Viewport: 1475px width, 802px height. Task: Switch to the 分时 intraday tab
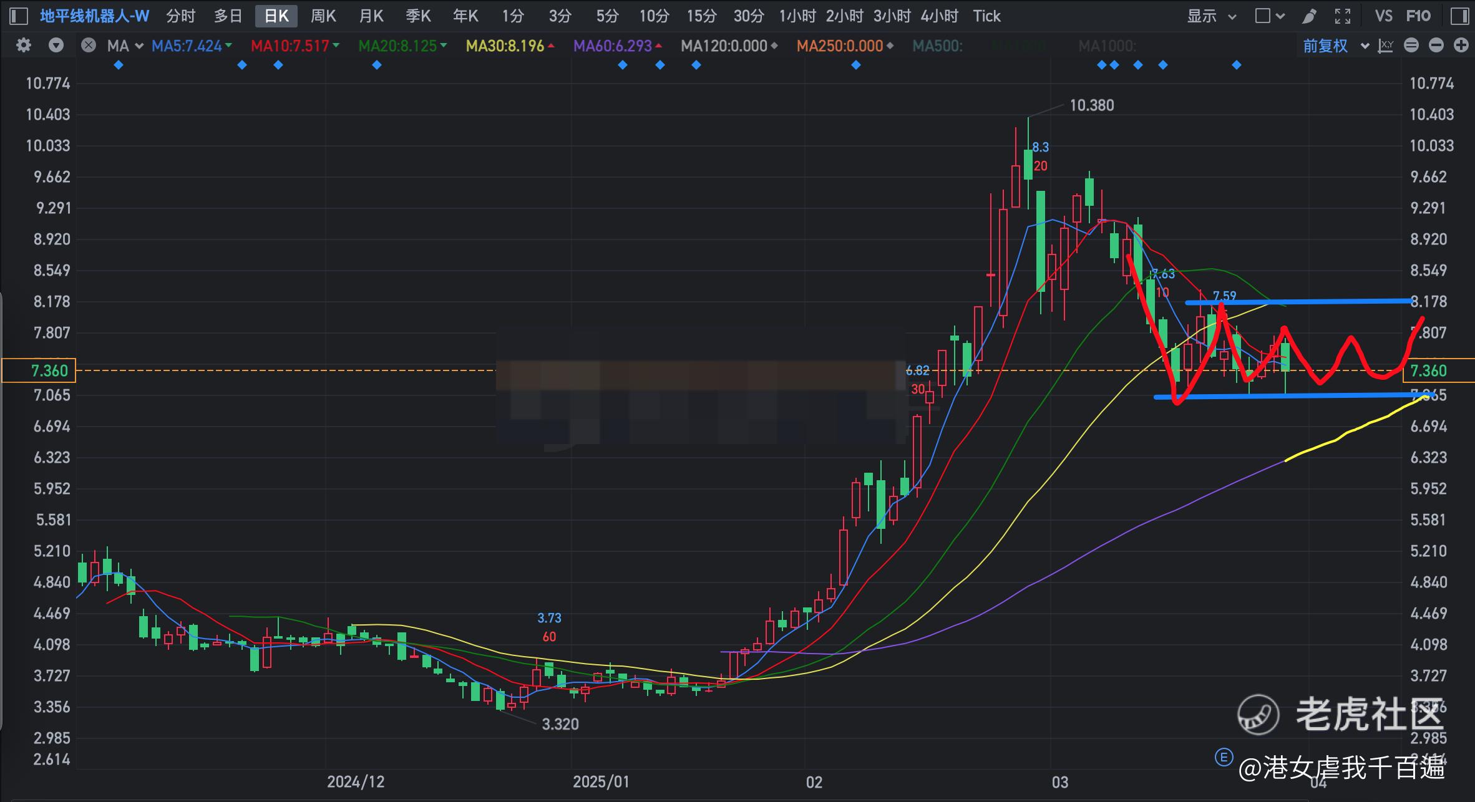[181, 16]
